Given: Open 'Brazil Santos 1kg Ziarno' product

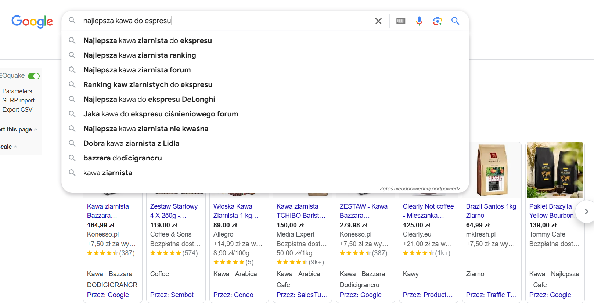Looking at the screenshot, I should pos(491,211).
